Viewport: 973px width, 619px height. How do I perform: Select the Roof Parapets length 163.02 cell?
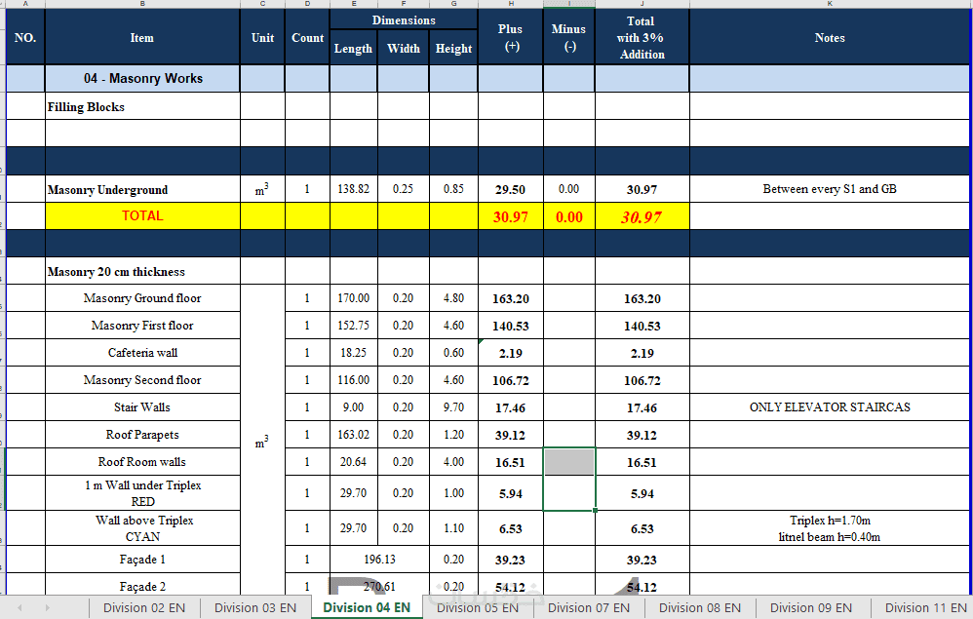click(x=353, y=435)
